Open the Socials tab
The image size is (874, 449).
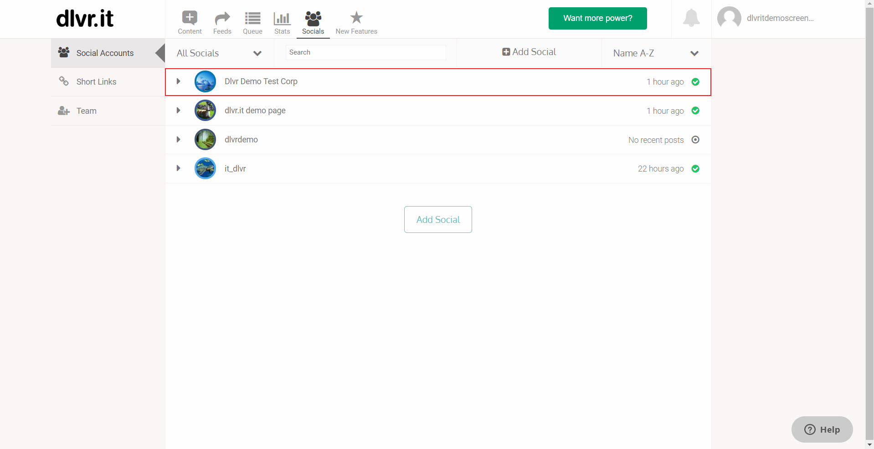[x=313, y=23]
